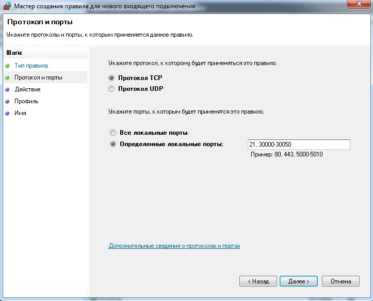This screenshot has width=373, height=301.
Task: Click the Отмена button
Action: [x=340, y=281]
